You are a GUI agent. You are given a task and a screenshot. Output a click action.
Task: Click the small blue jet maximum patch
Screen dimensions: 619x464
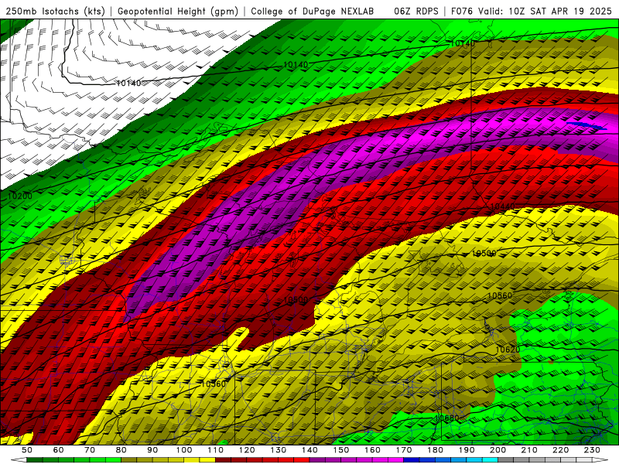(587, 126)
